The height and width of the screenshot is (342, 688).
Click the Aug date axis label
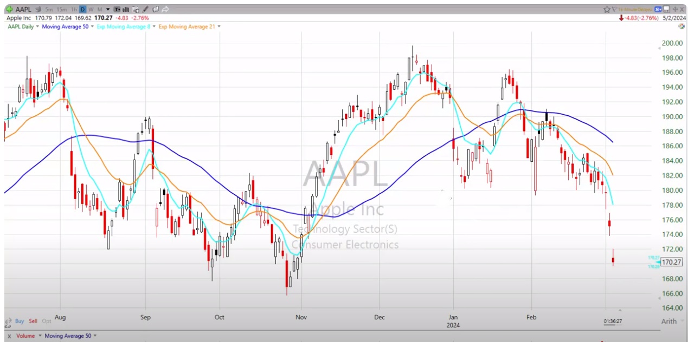coord(60,318)
